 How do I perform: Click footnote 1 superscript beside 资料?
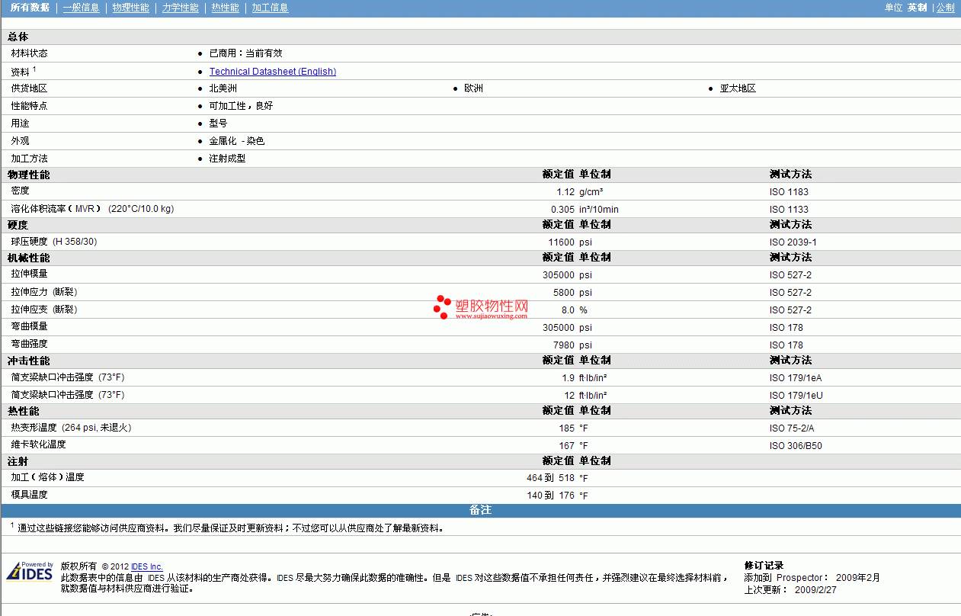tap(34, 69)
